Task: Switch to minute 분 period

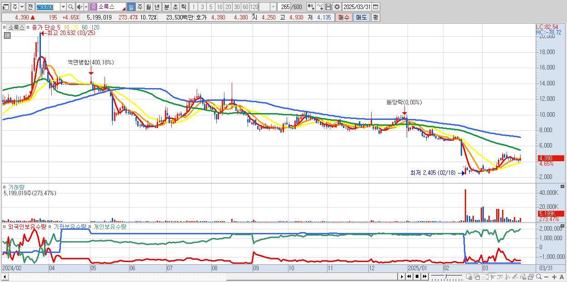Action: 166,7
